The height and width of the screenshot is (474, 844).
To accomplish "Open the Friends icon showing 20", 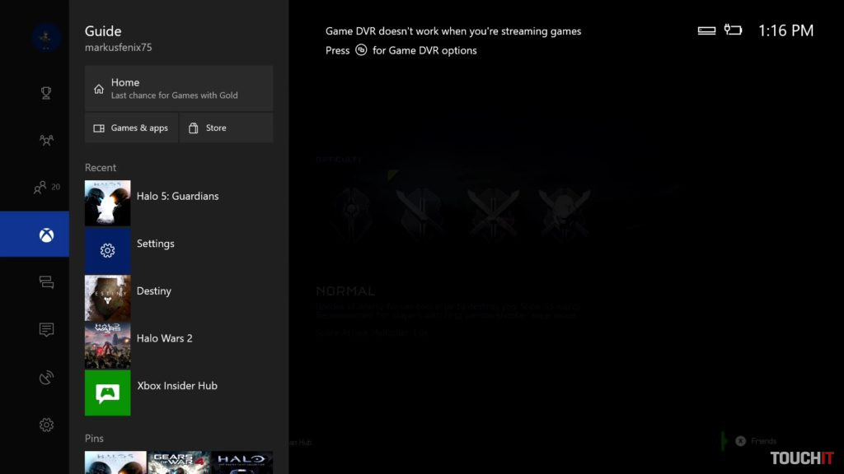I will 46,187.
